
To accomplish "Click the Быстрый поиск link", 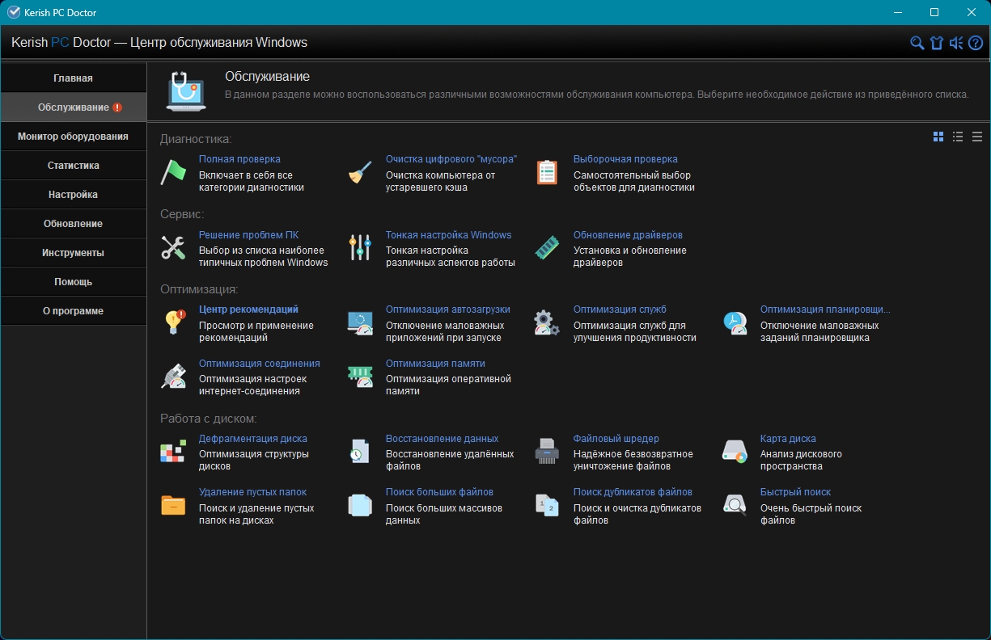I will tap(795, 492).
